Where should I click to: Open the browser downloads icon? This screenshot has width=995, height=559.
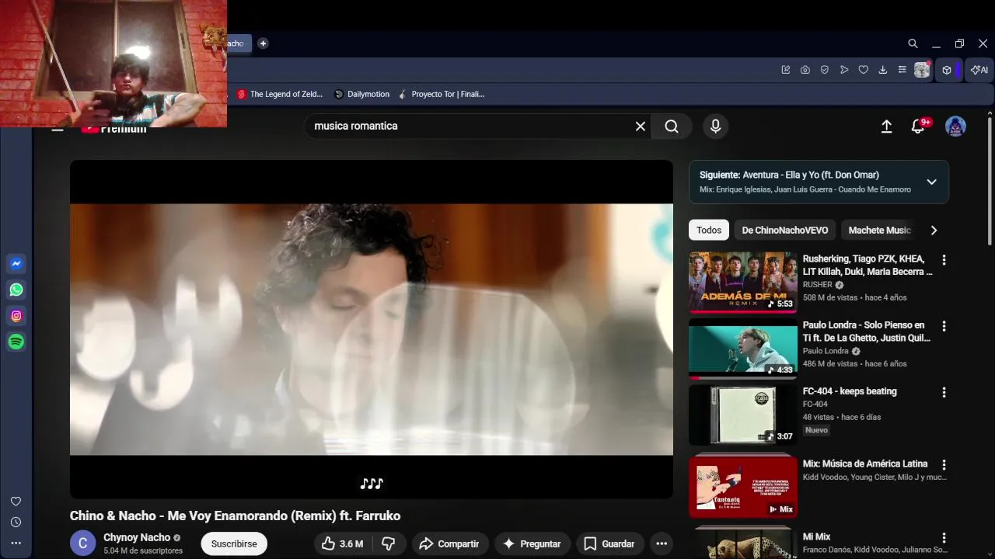[x=883, y=70]
